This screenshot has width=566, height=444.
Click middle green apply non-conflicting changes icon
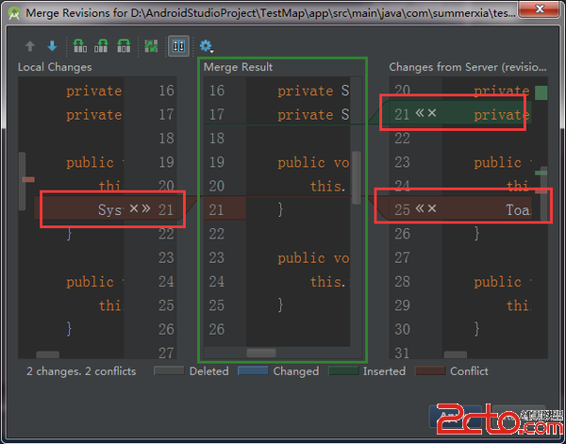101,46
